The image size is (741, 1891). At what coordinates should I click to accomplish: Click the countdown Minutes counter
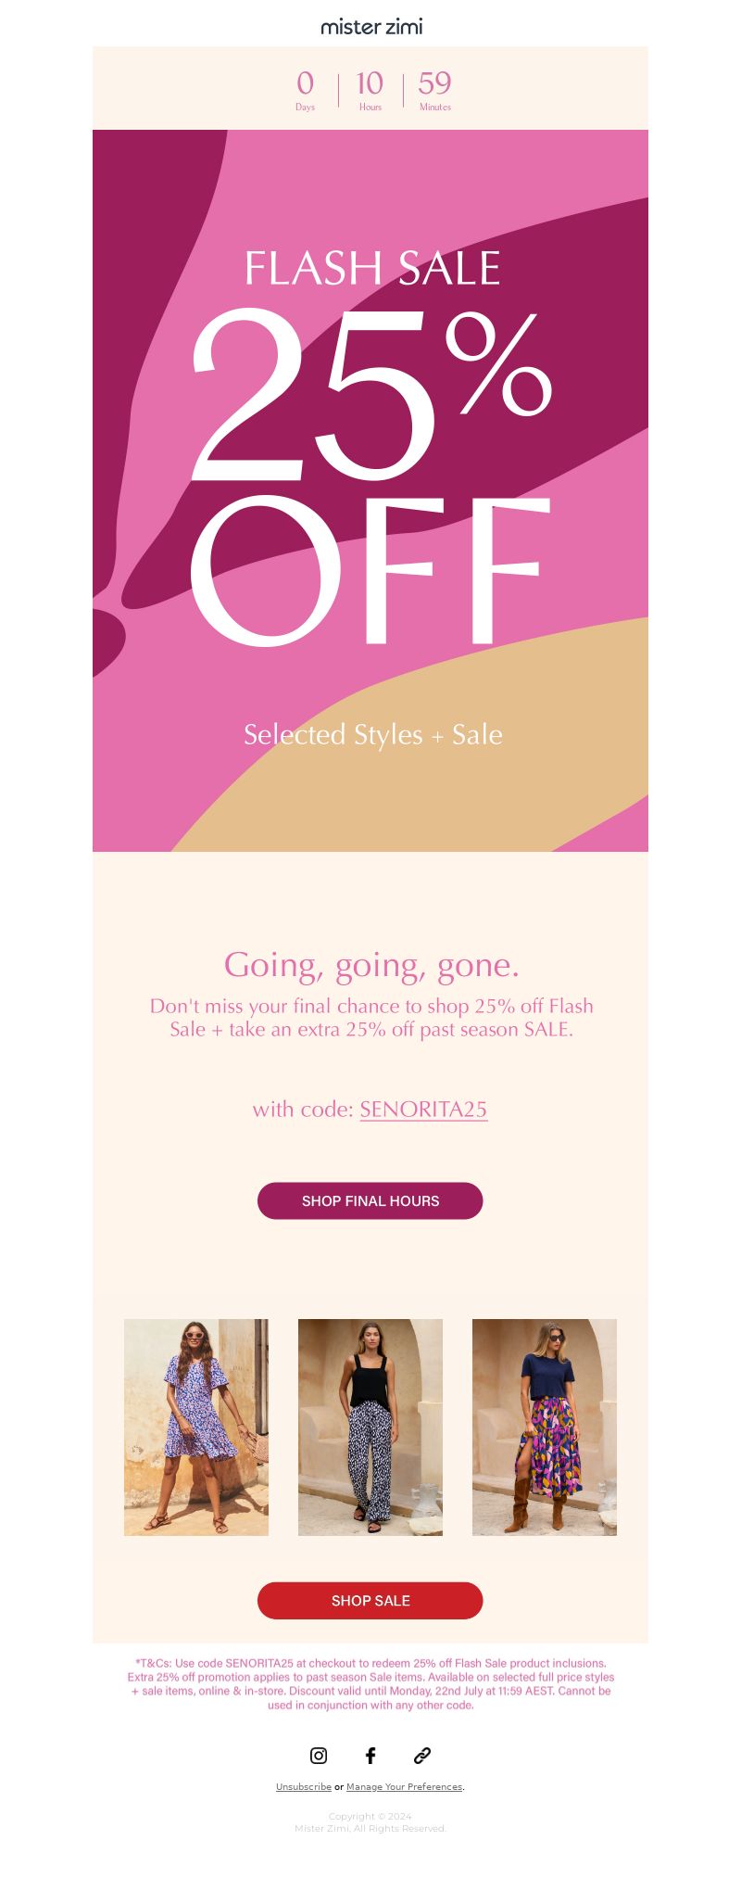coord(434,90)
